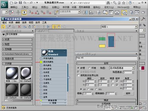Click the align tool icon in main toolbar
Viewport: 148px width, 111px height.
coord(91,12)
